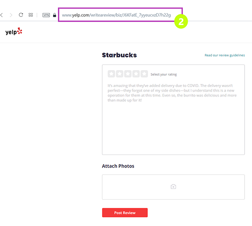The image size is (252, 226).
Task: Click the Starbucks business heading
Action: click(119, 55)
